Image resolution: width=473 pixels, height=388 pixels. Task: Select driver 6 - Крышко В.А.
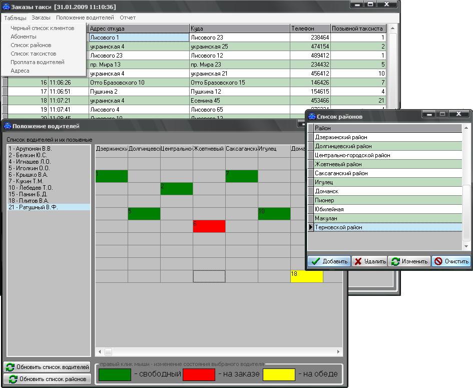coord(49,175)
